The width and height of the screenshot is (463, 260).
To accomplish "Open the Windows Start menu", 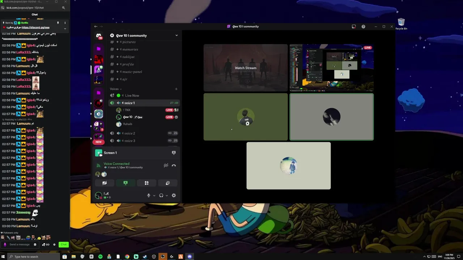I will point(3,257).
